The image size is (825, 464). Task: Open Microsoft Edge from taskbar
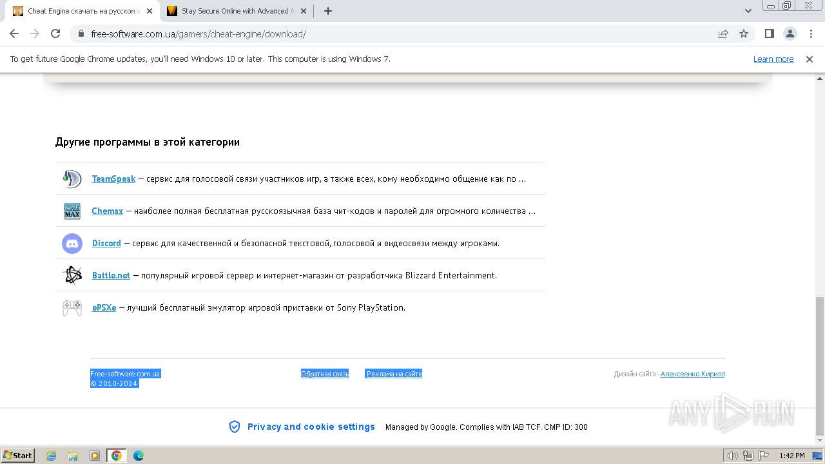point(139,456)
